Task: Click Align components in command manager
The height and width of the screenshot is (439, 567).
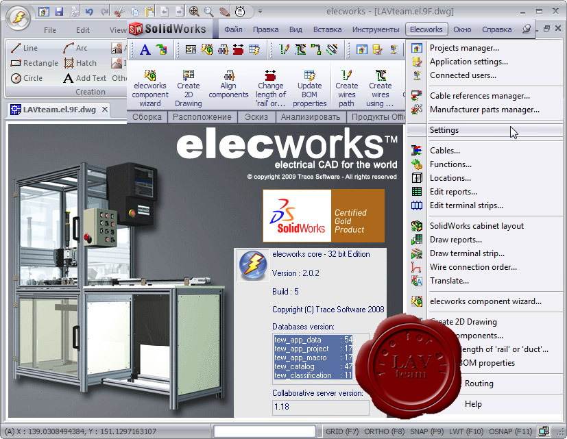Action: click(x=228, y=84)
